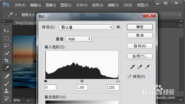Image resolution: width=185 pixels, height=104 pixels.
Task: Select the History Brush tool
Action: pyautogui.click(x=7, y=98)
